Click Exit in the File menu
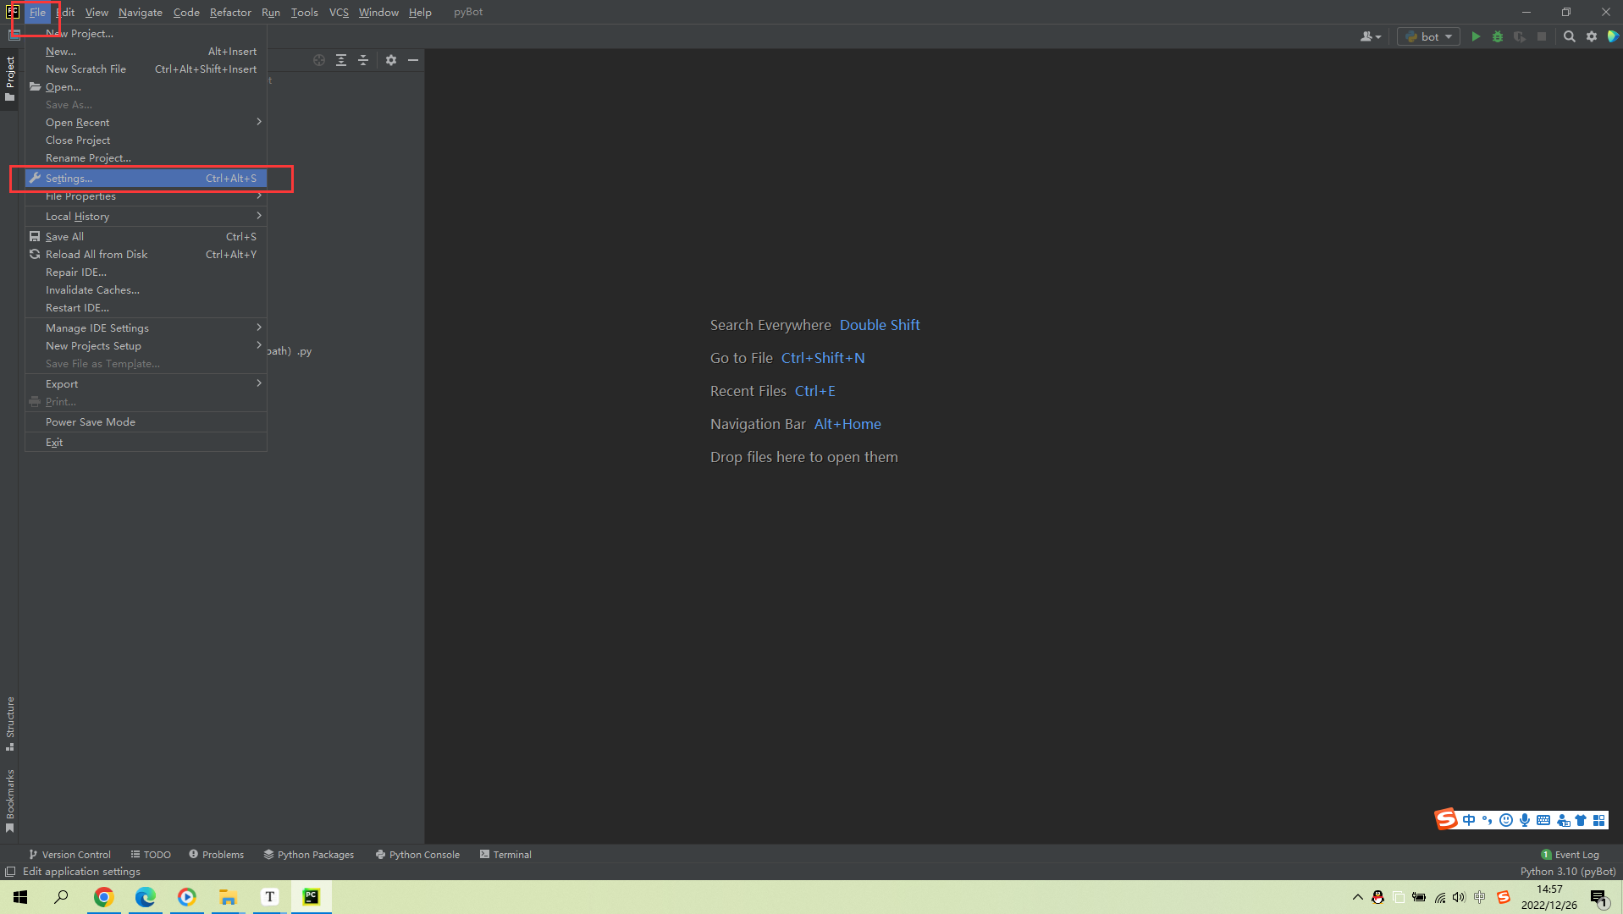1623x914 pixels. pos(146,442)
